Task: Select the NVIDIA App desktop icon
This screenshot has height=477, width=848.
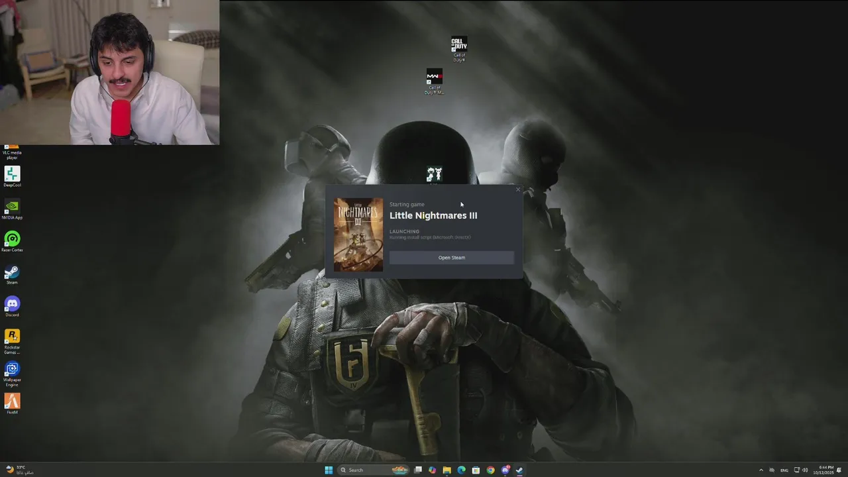Action: click(12, 209)
